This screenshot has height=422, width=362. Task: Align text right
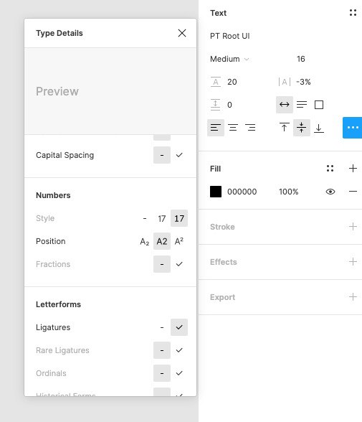coord(250,128)
